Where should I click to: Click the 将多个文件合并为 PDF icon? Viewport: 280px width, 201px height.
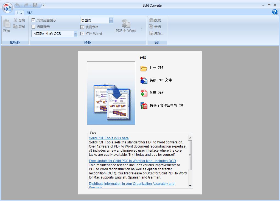[x=144, y=105]
